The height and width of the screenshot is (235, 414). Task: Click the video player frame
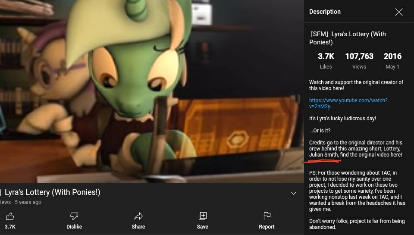click(152, 91)
